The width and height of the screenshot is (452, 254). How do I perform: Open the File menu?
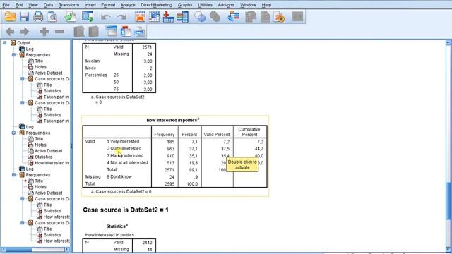click(6, 5)
